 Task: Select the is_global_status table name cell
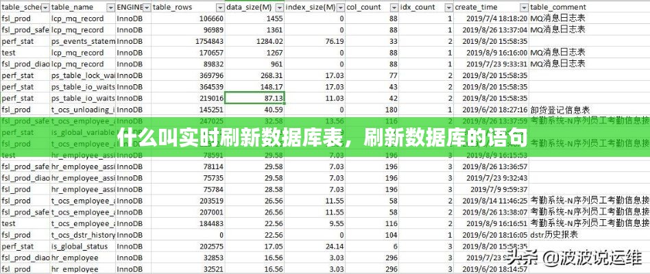click(x=82, y=246)
